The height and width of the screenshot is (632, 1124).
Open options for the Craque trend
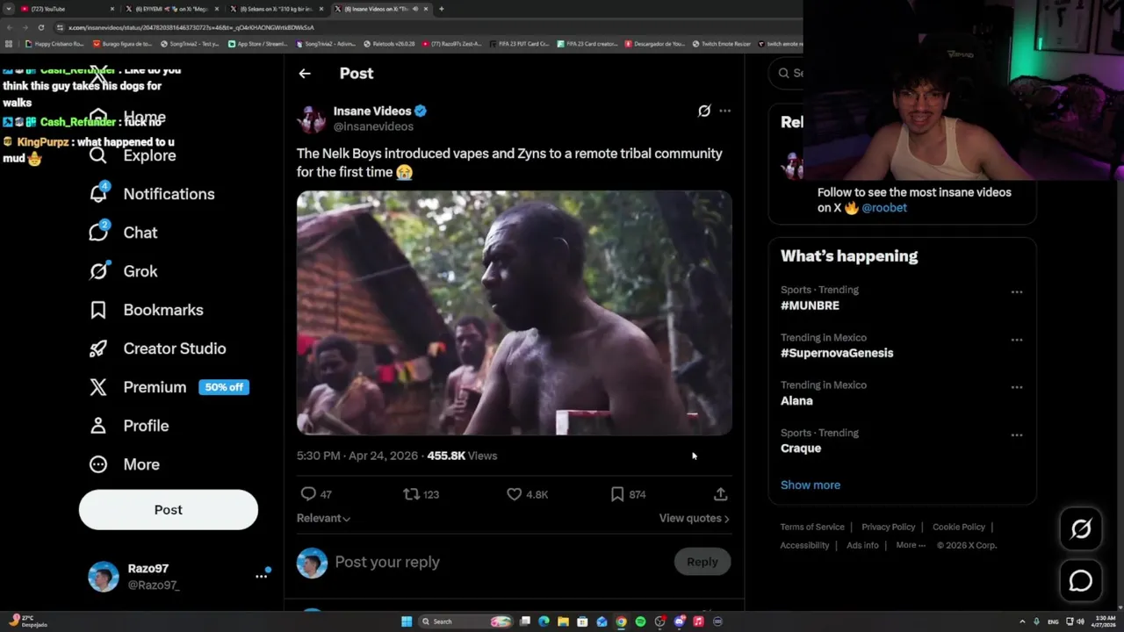click(x=1017, y=434)
